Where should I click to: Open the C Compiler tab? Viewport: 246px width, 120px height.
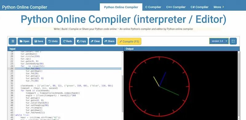[153, 7]
